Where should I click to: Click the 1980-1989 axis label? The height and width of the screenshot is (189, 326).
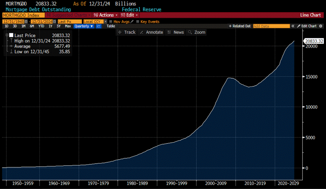[137, 183]
